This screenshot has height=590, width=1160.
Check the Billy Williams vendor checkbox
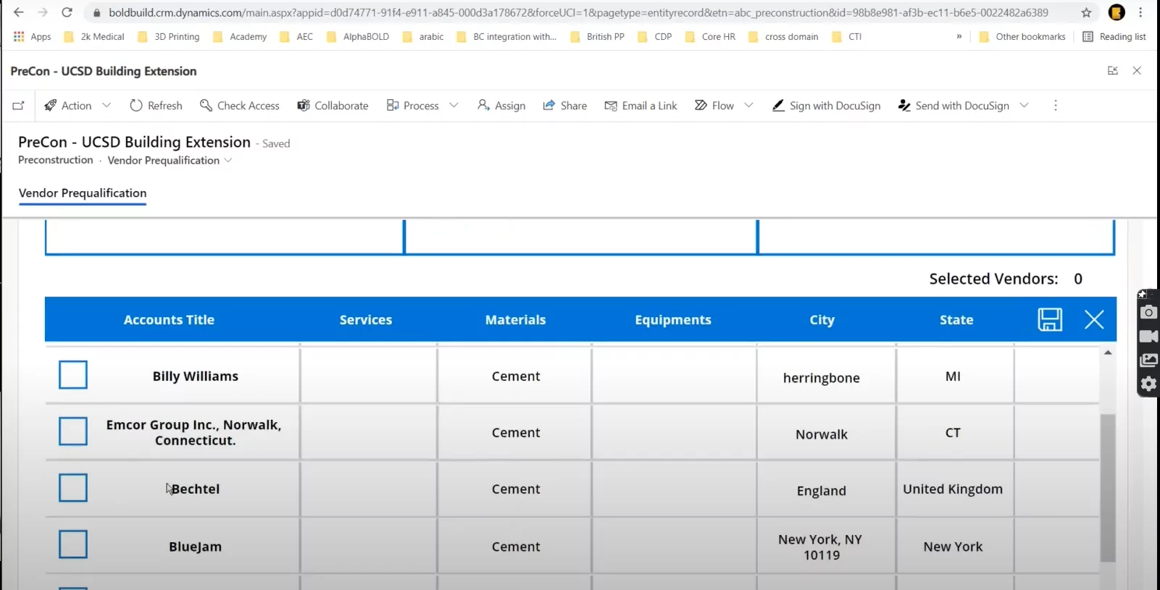(x=73, y=375)
